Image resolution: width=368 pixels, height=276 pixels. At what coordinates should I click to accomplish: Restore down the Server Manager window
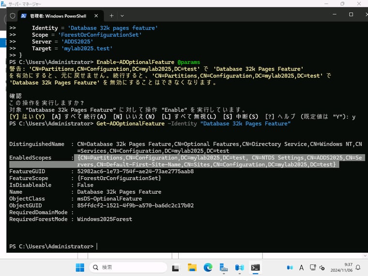coord(342,3)
